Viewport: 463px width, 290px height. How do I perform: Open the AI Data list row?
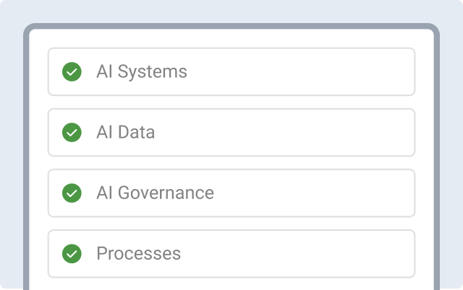(x=231, y=132)
